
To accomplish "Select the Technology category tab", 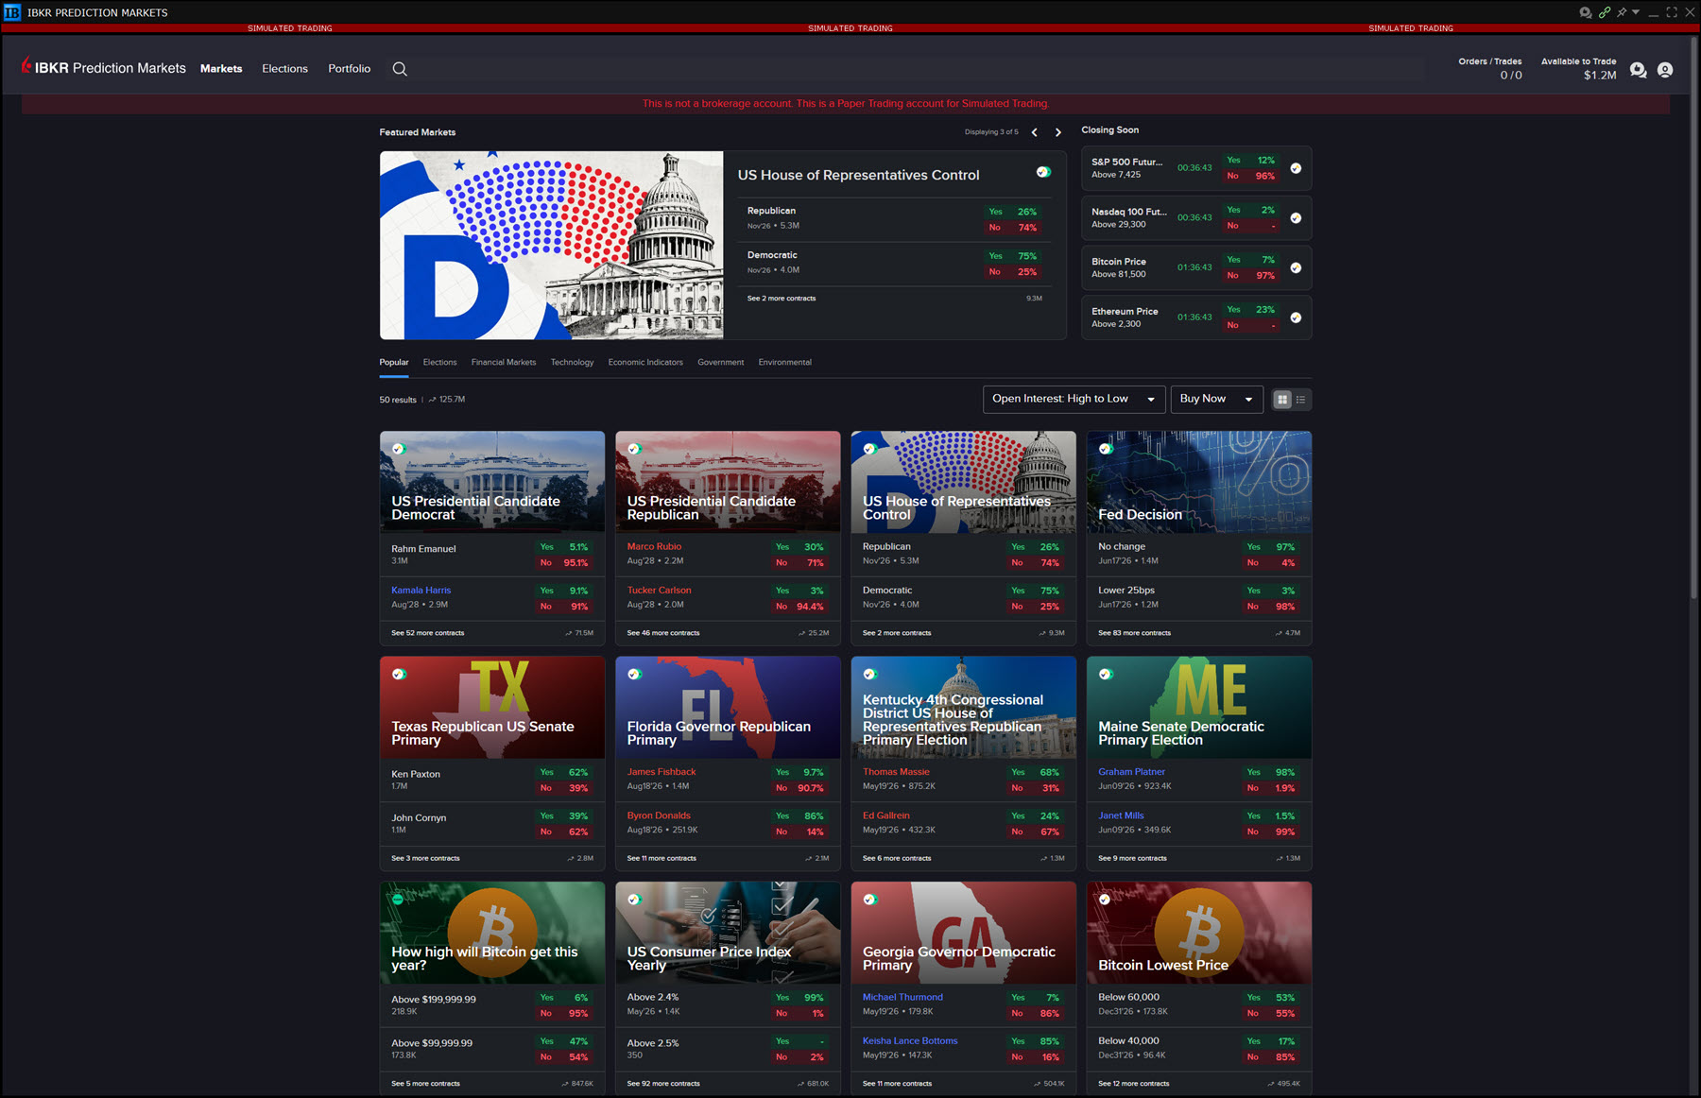I will coord(572,363).
